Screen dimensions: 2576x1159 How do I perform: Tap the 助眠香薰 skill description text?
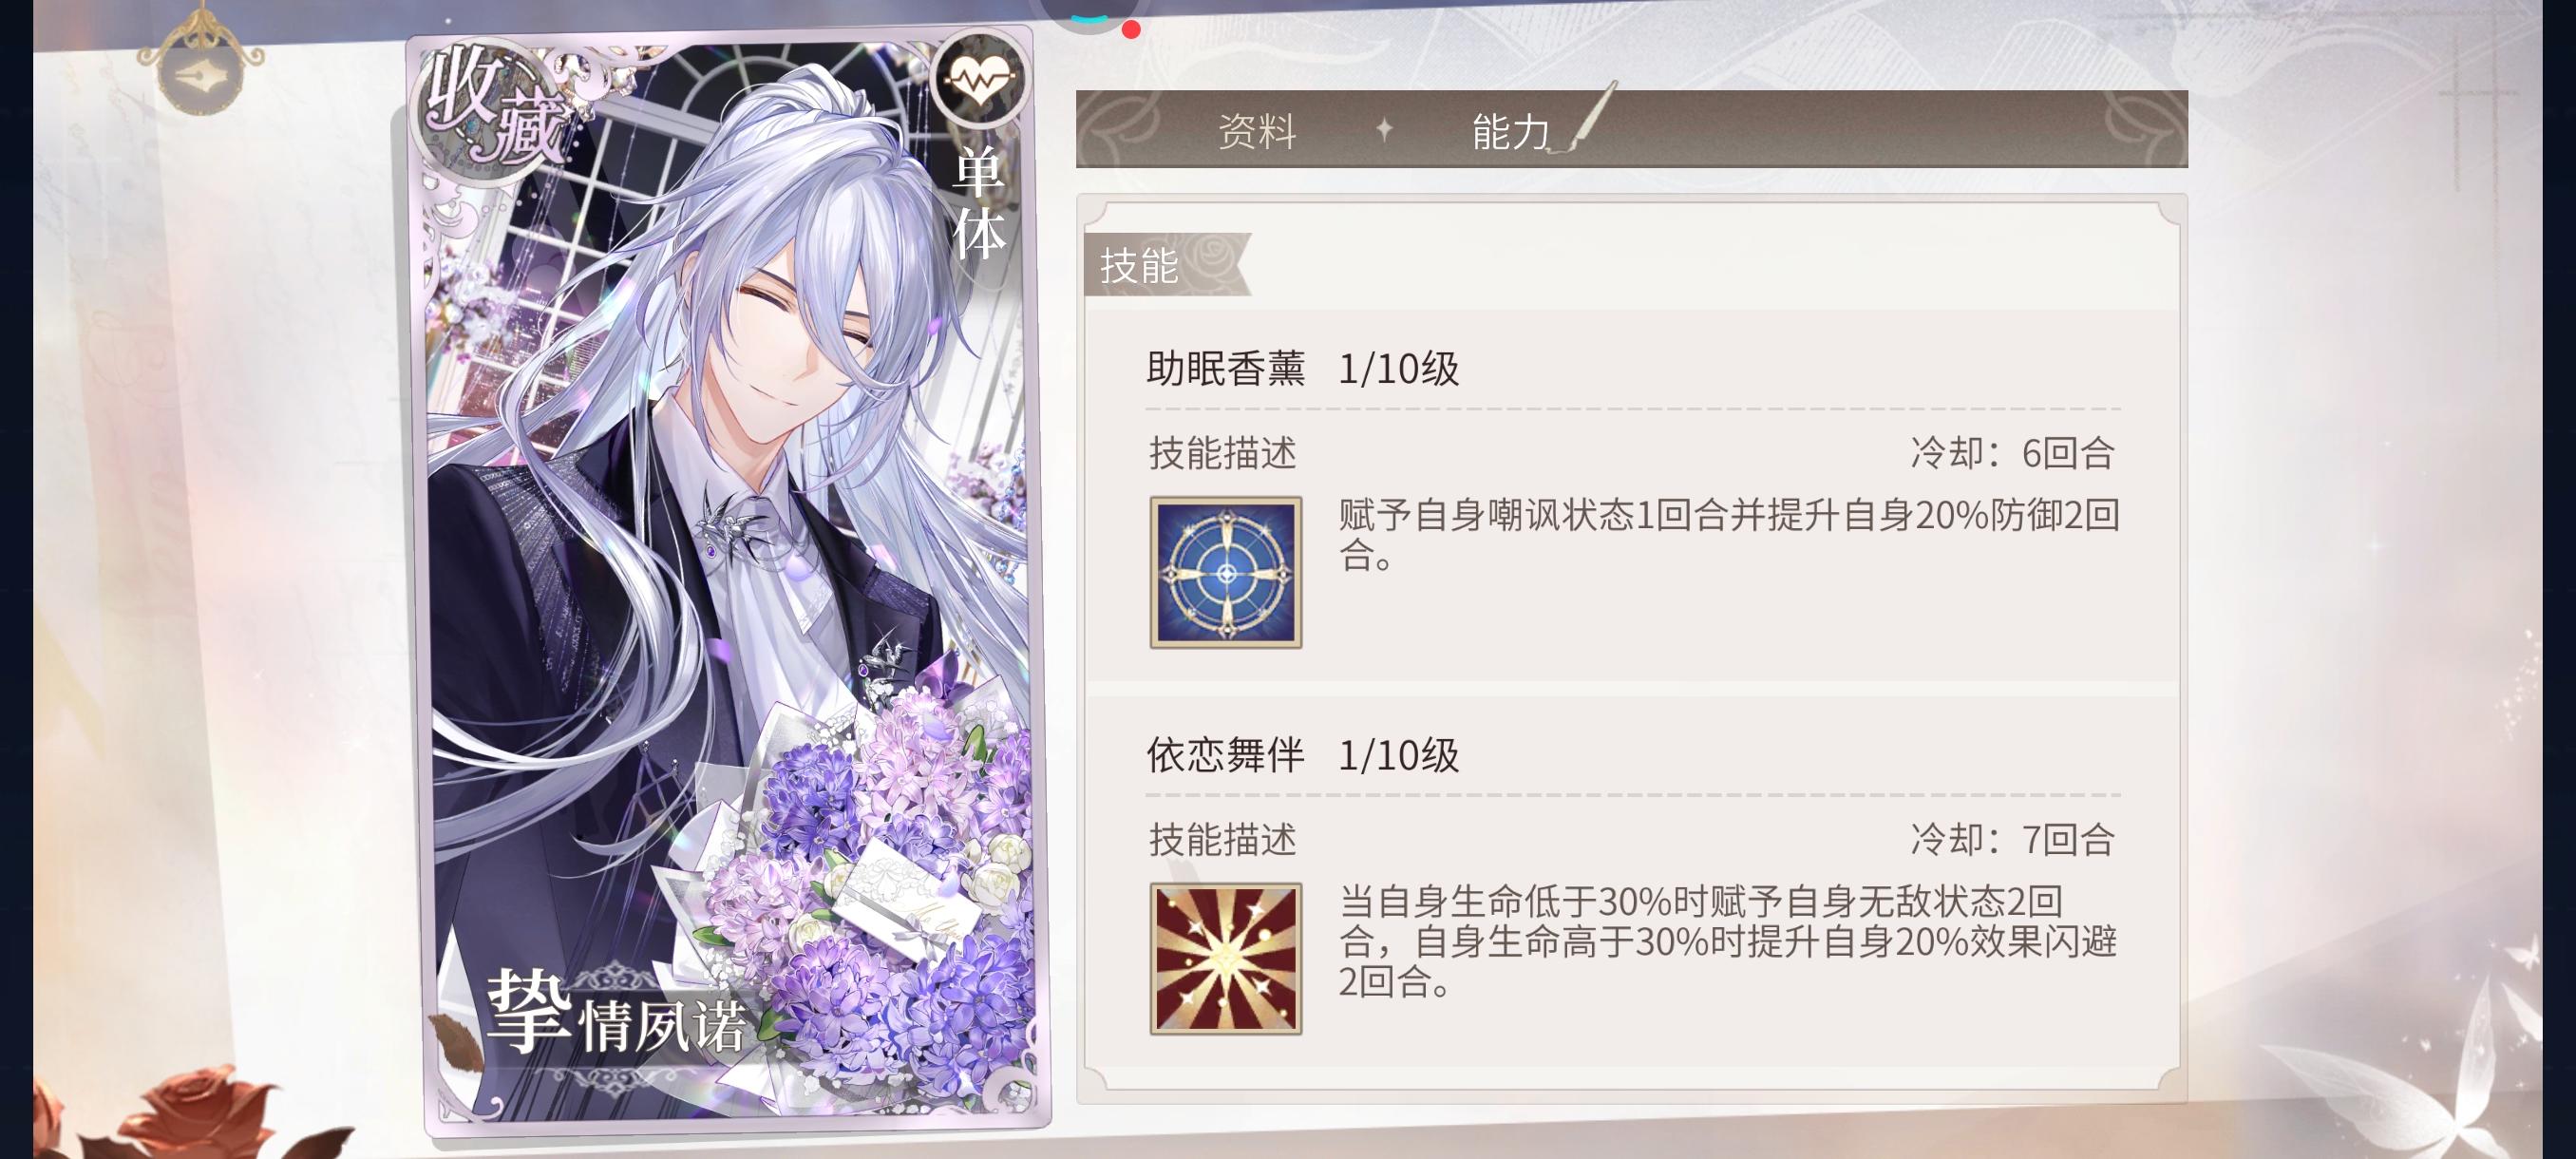1729,535
